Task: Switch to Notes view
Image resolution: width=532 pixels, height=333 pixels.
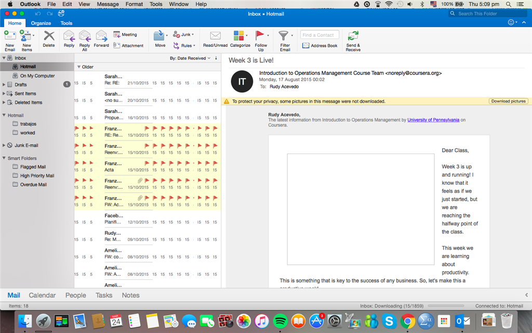Action: pyautogui.click(x=130, y=296)
